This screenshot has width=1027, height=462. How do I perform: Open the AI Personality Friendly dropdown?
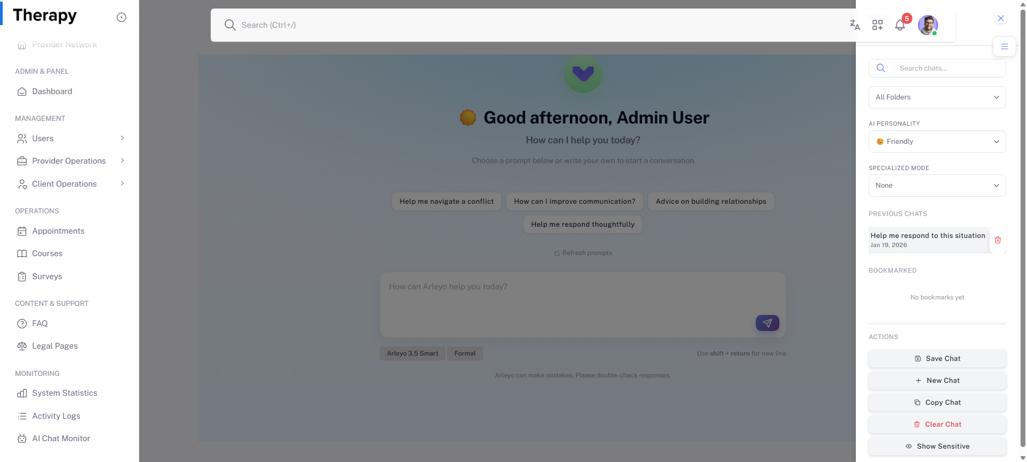pyautogui.click(x=937, y=142)
